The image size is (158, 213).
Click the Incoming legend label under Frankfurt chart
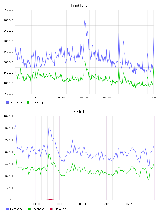coord(37,102)
